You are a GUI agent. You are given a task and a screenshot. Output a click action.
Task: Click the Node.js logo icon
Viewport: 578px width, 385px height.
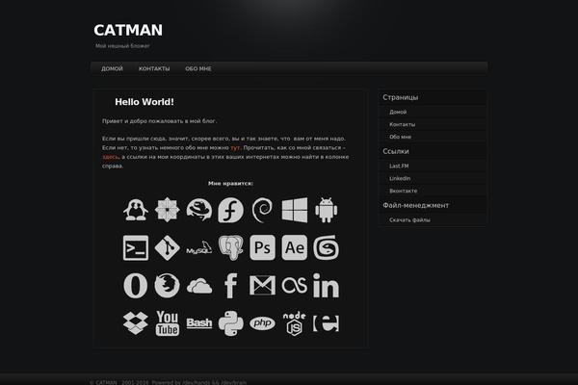(294, 323)
